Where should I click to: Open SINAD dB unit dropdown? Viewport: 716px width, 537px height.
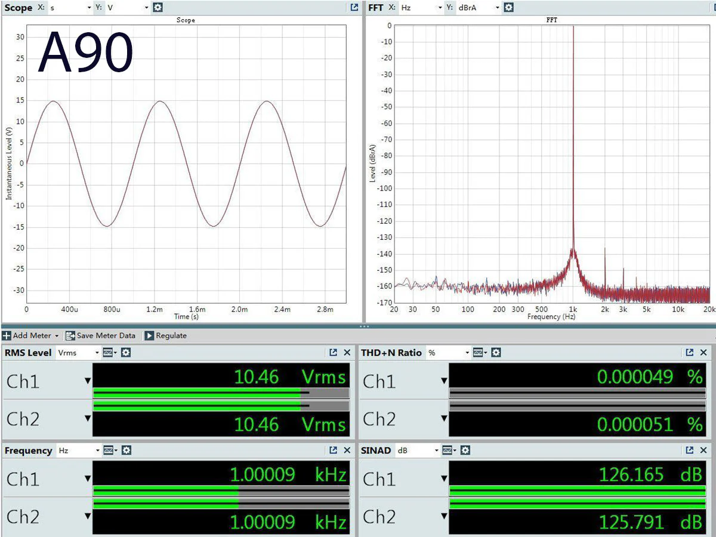pyautogui.click(x=418, y=450)
